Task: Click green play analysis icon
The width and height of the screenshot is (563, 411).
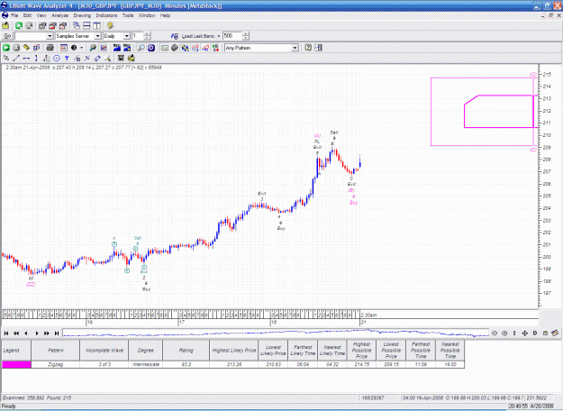Action: tap(6, 48)
